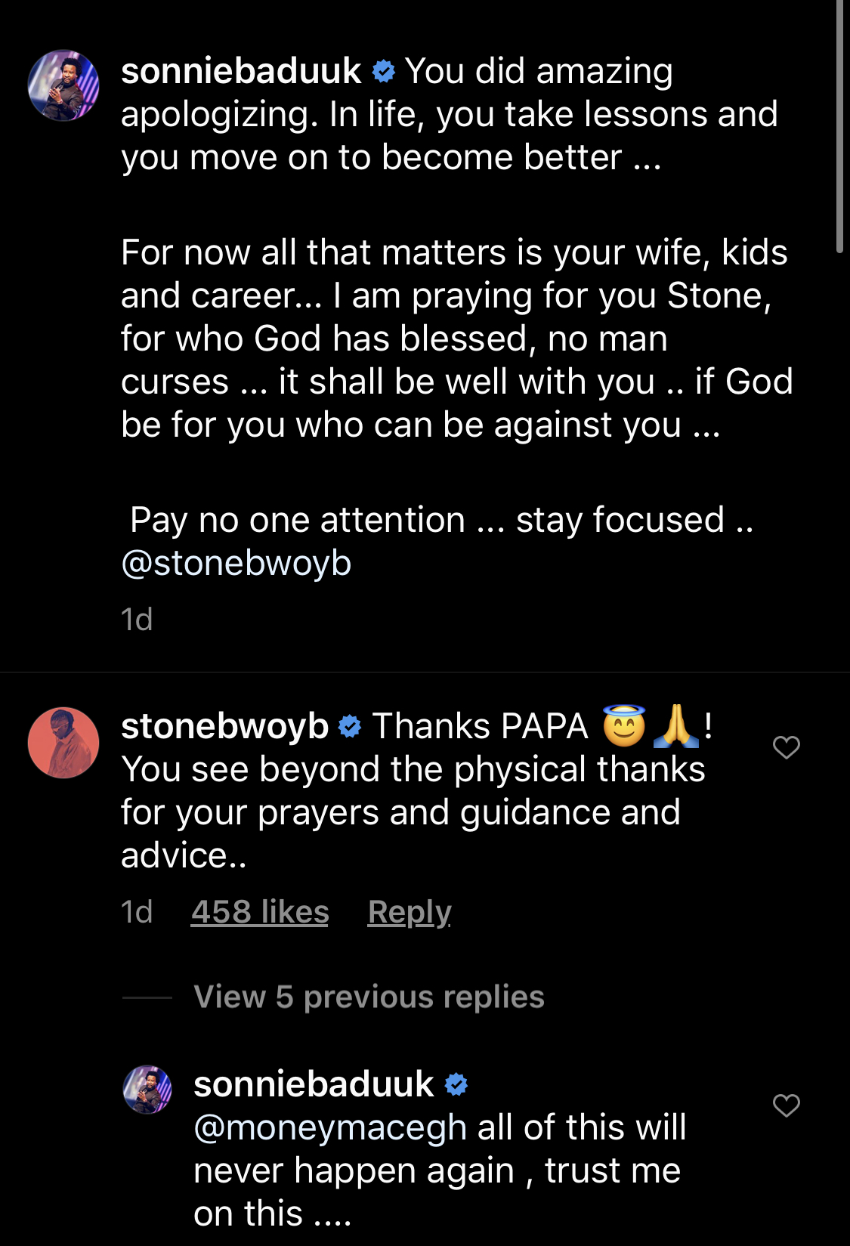Open sonniebaduuk's profile picture on the top comment

(x=63, y=85)
